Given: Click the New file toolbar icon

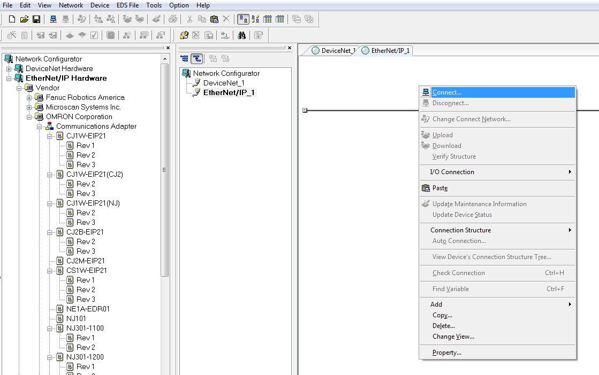Looking at the screenshot, I should pyautogui.click(x=12, y=19).
